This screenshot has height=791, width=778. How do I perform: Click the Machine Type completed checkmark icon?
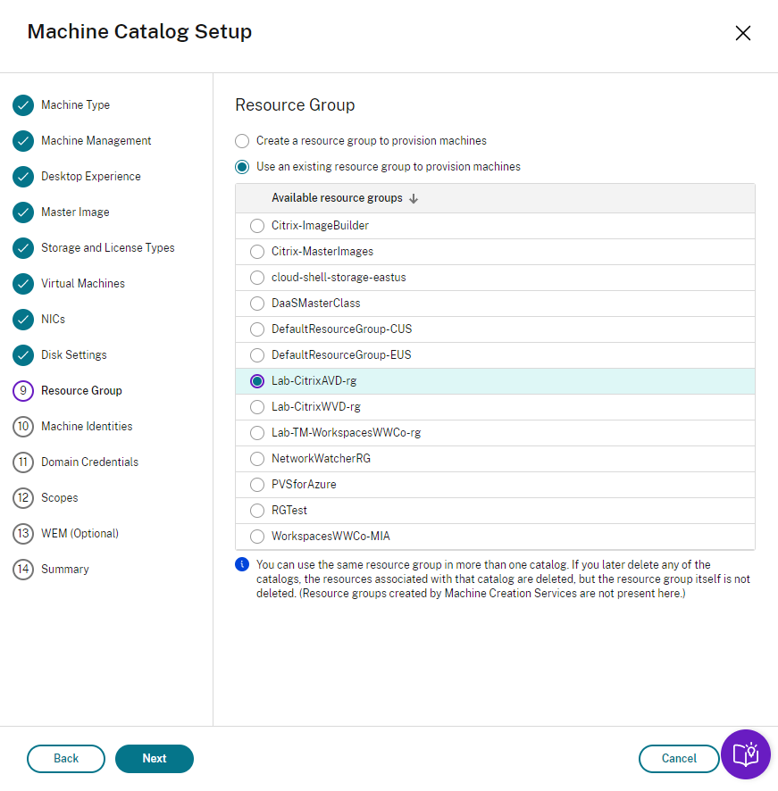pyautogui.click(x=23, y=105)
